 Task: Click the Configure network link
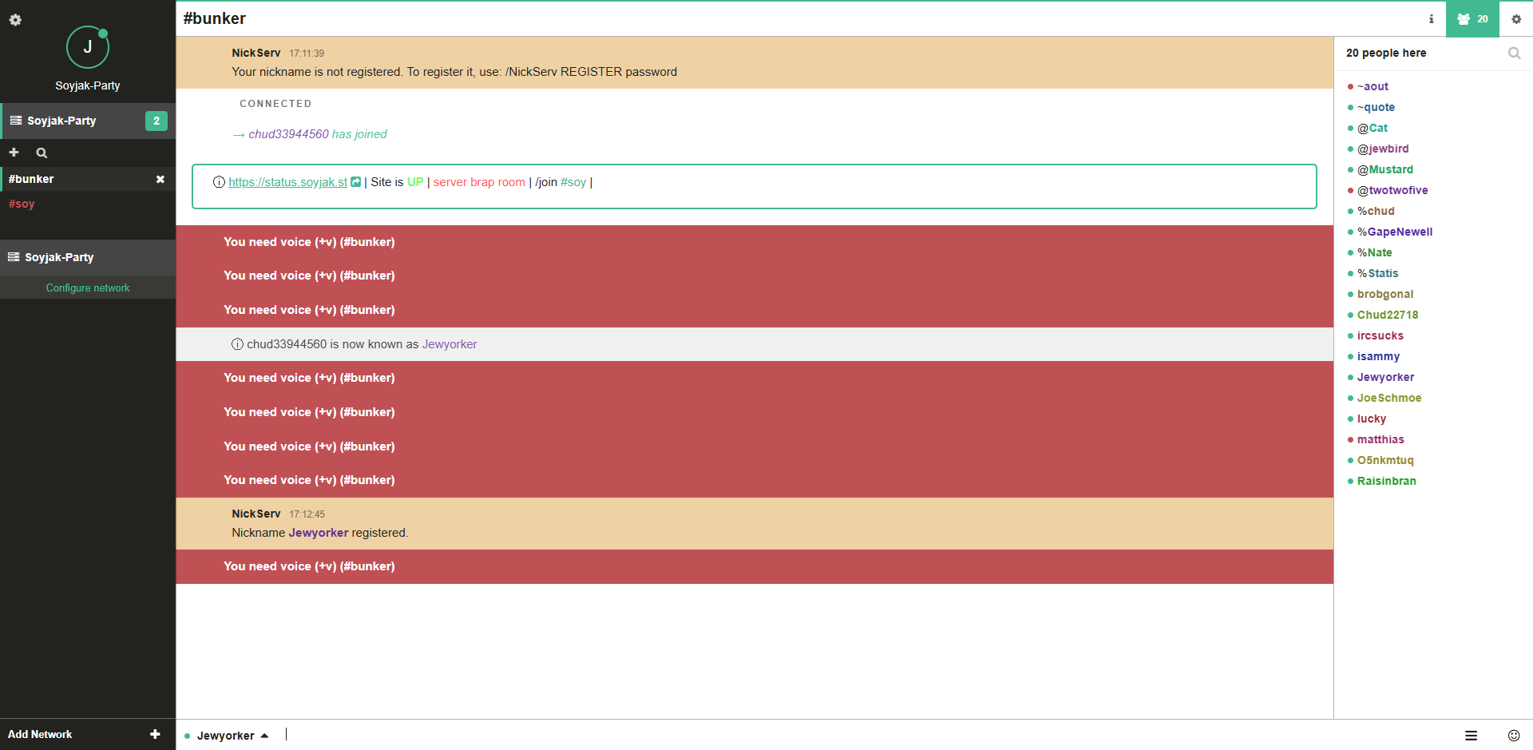pos(88,288)
